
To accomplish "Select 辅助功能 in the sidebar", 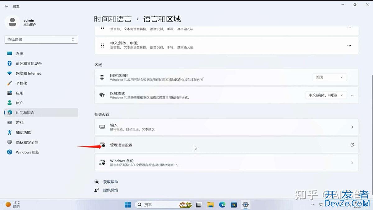I will [x=41, y=132].
